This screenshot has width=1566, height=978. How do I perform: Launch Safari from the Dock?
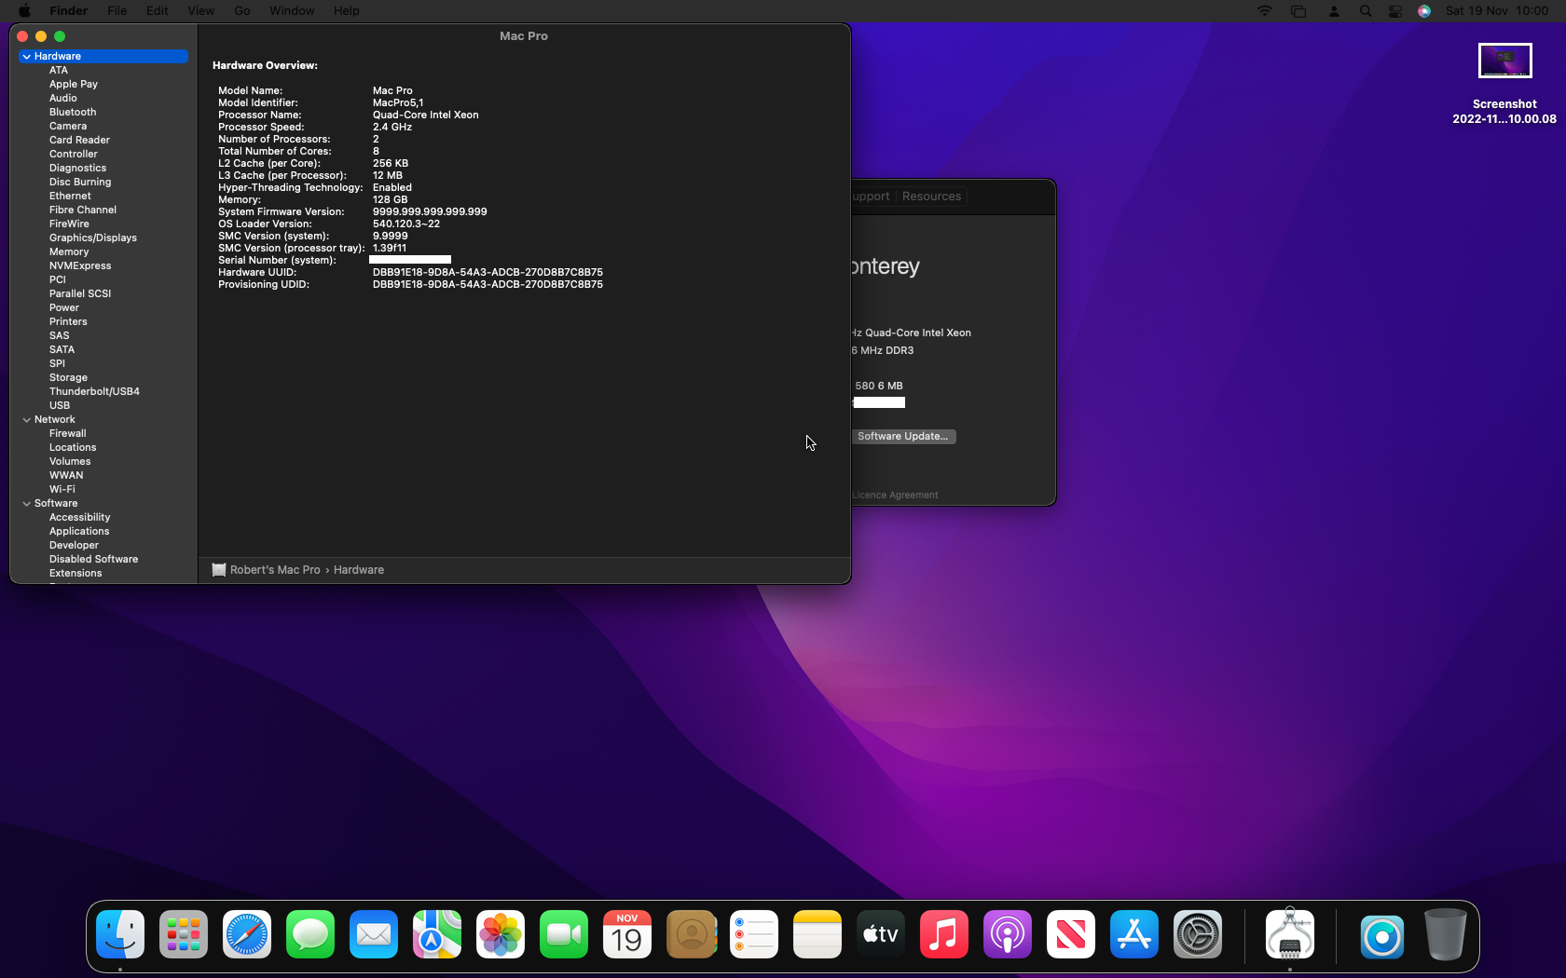(x=247, y=934)
